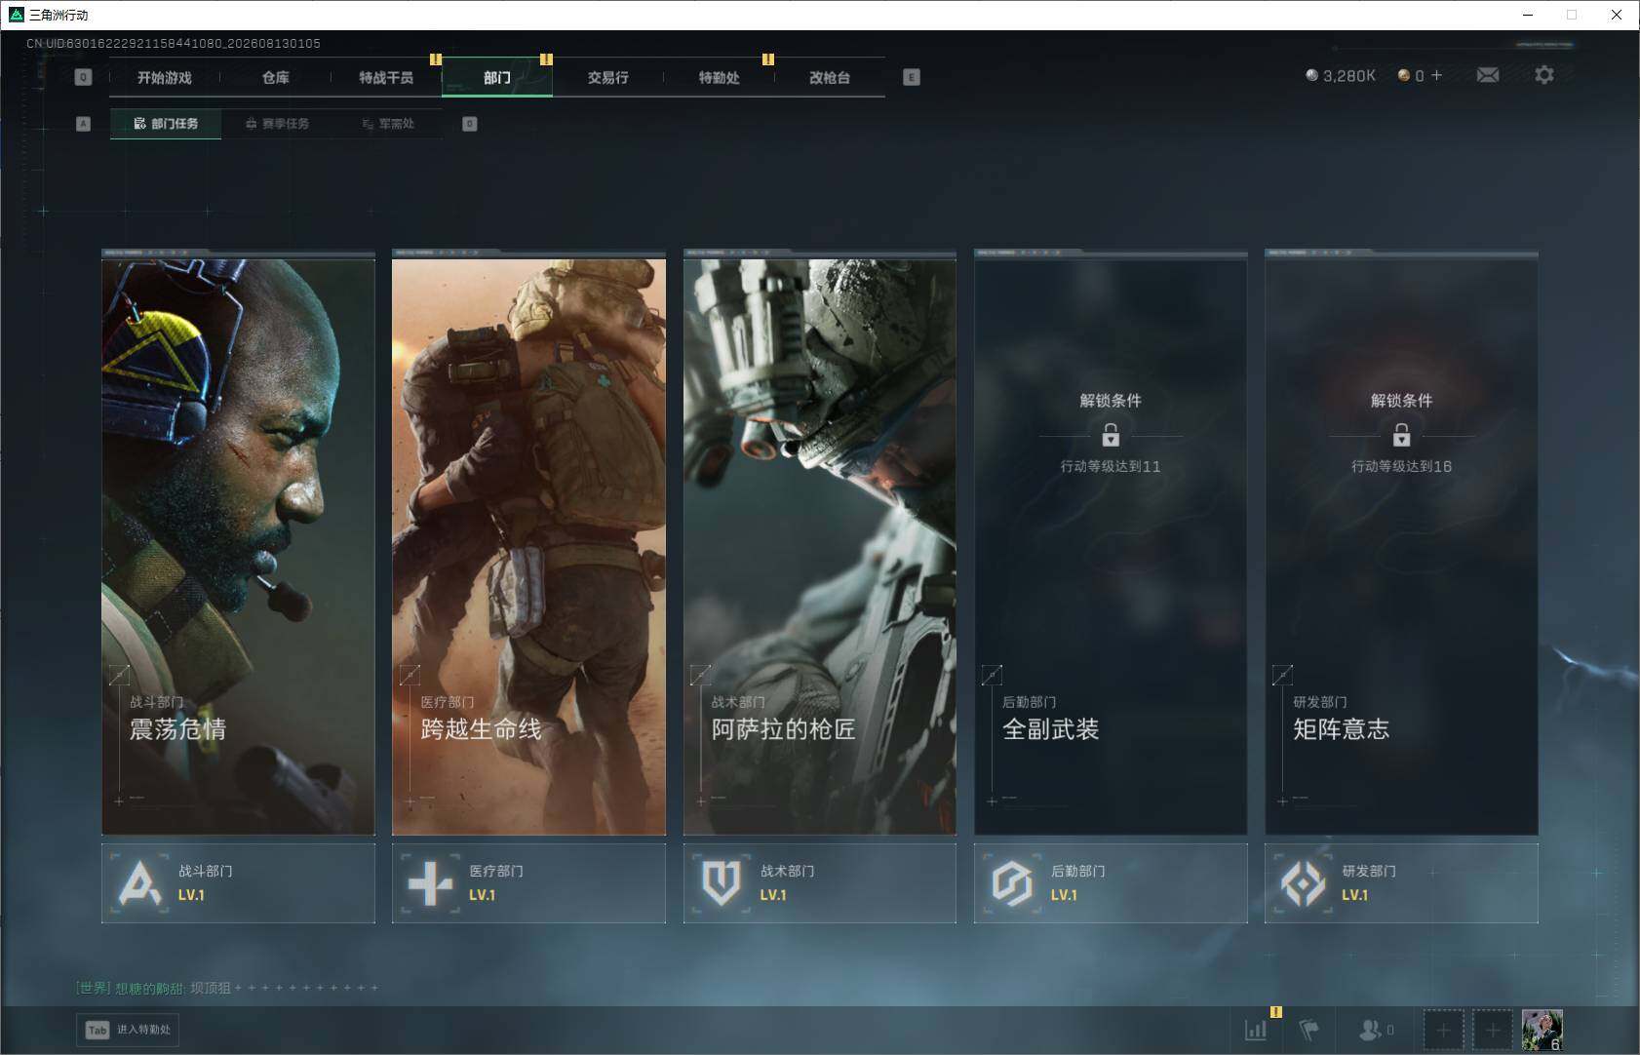
Task: Click the 行动等级达到16 unlock condition text
Action: pyautogui.click(x=1401, y=466)
